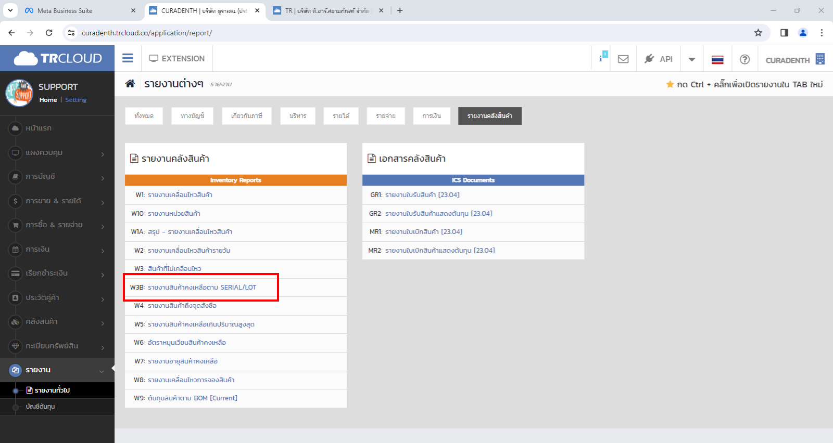
Task: Click the home icon beside page title
Action: 130,83
